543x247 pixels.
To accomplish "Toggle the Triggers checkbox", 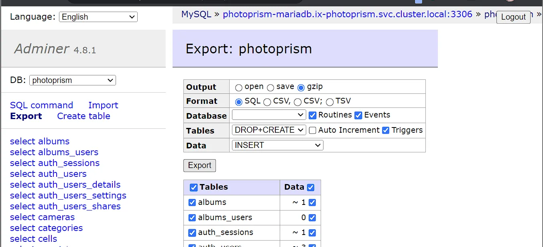I will pyautogui.click(x=386, y=130).
